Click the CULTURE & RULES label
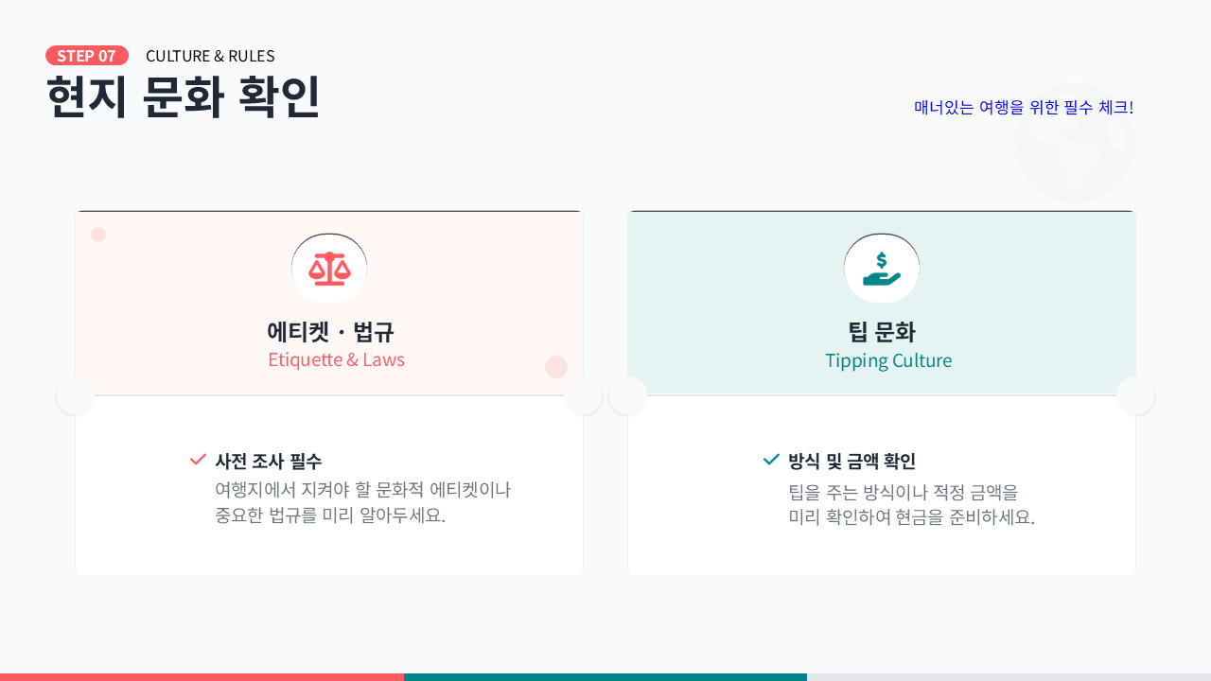Viewport: 1211px width, 681px height. pyautogui.click(x=210, y=56)
